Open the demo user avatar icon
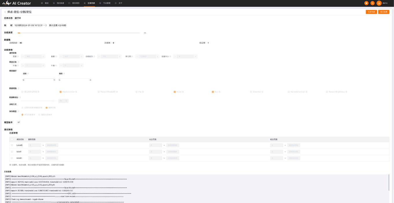 pos(379,3)
